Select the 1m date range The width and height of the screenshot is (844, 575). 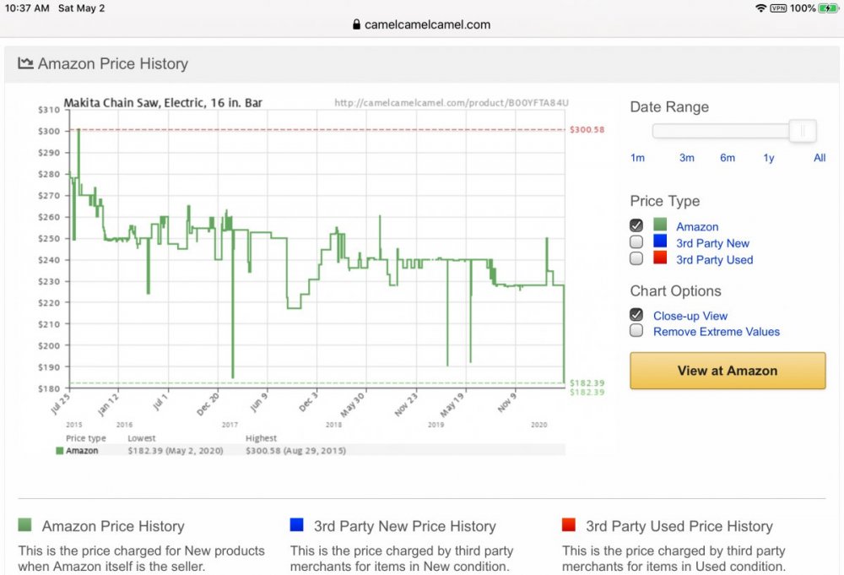[637, 158]
